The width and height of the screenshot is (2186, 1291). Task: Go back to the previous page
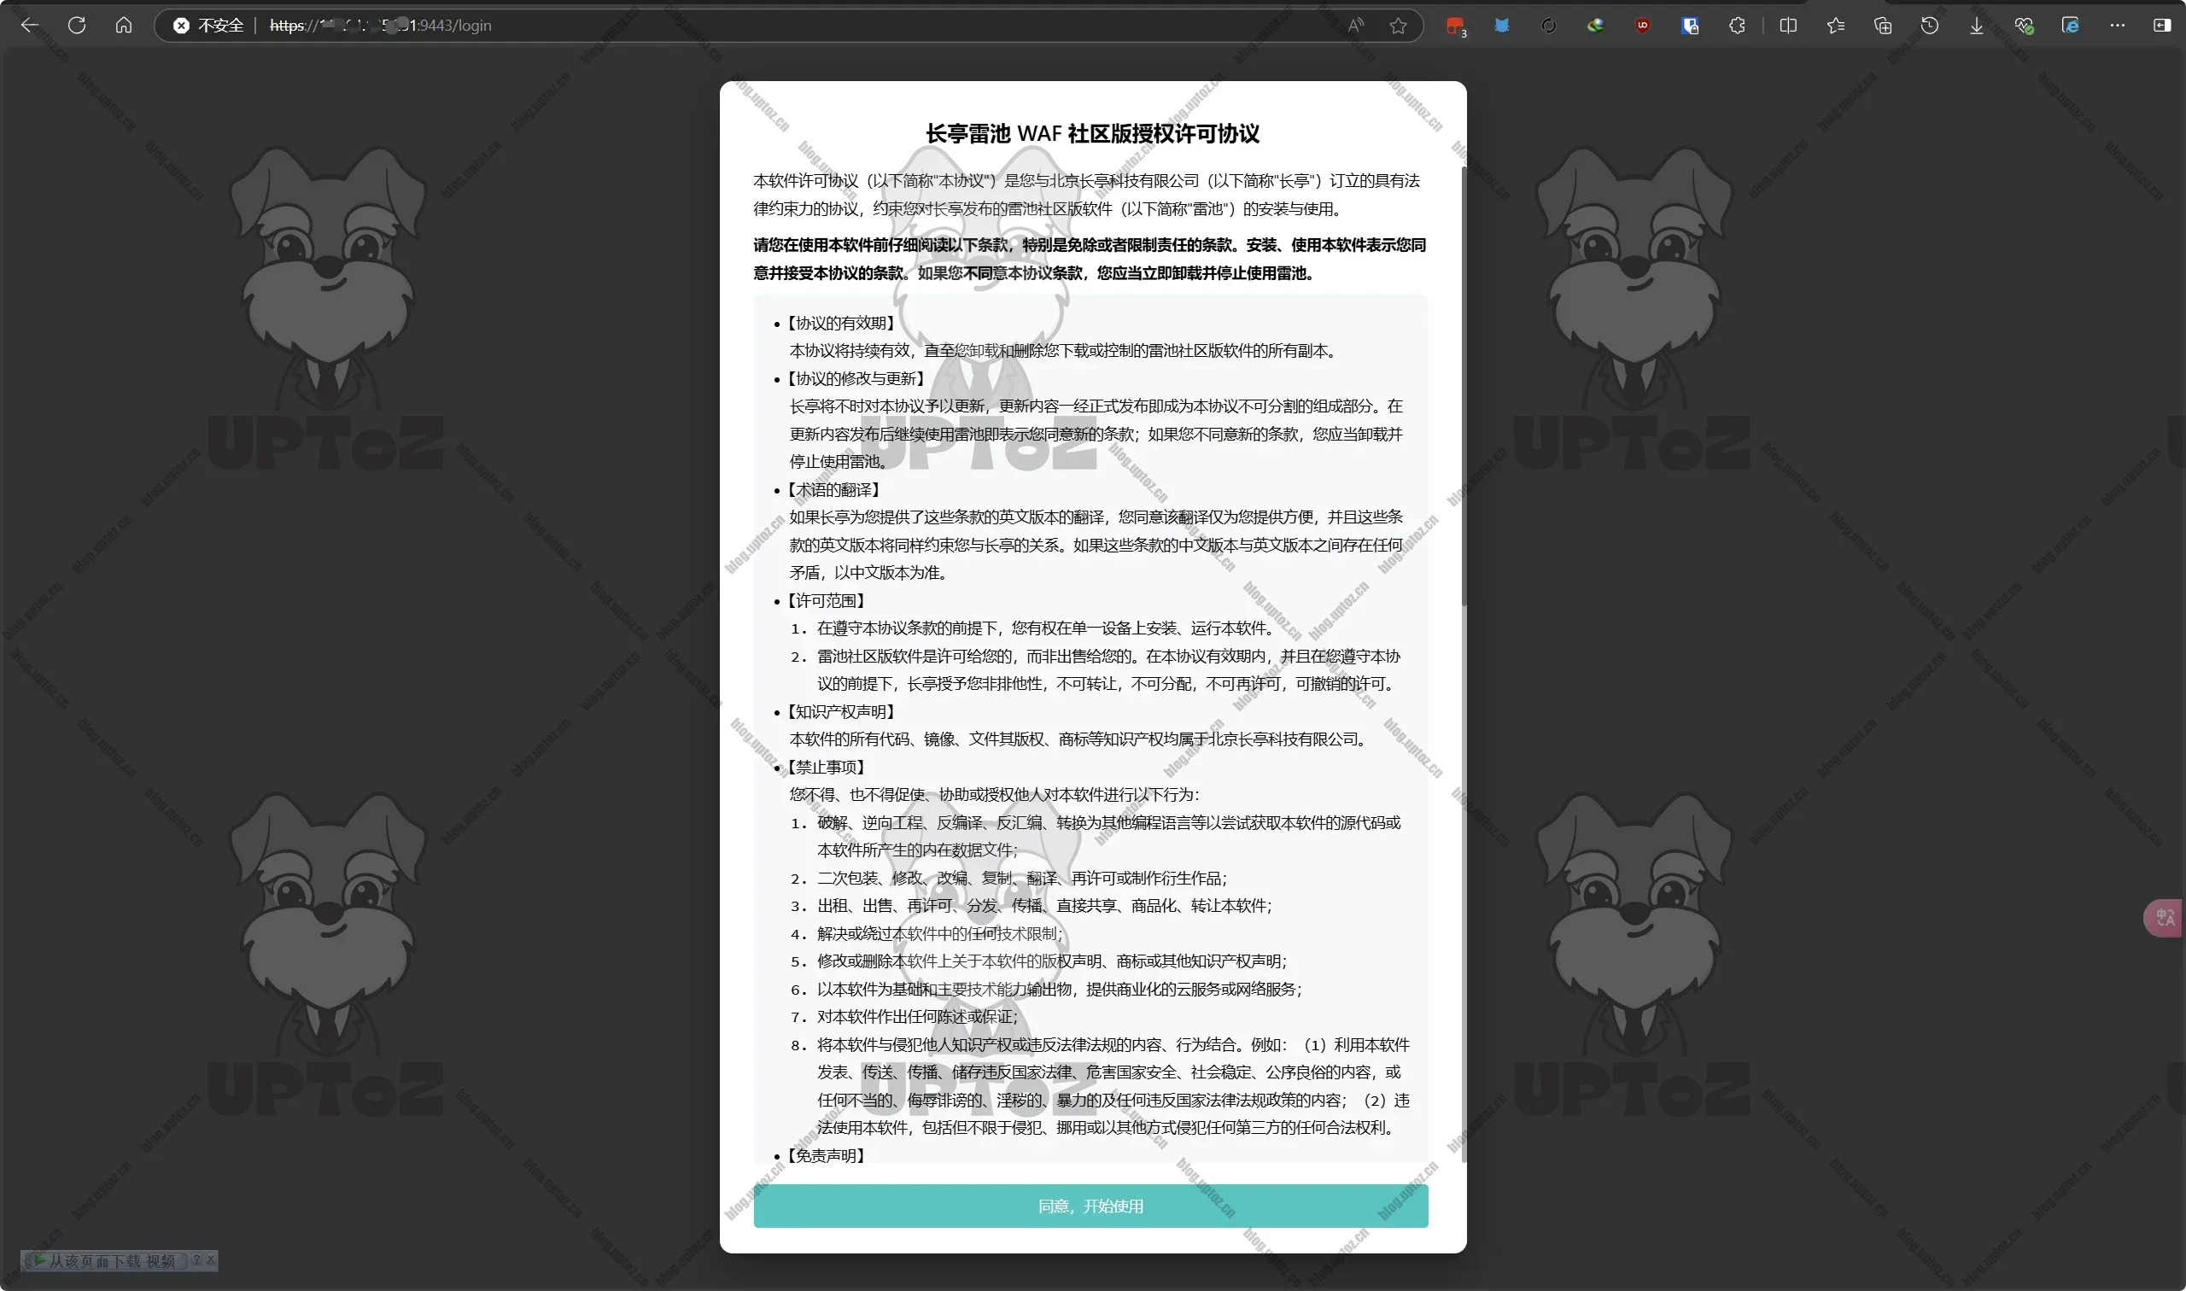point(30,26)
